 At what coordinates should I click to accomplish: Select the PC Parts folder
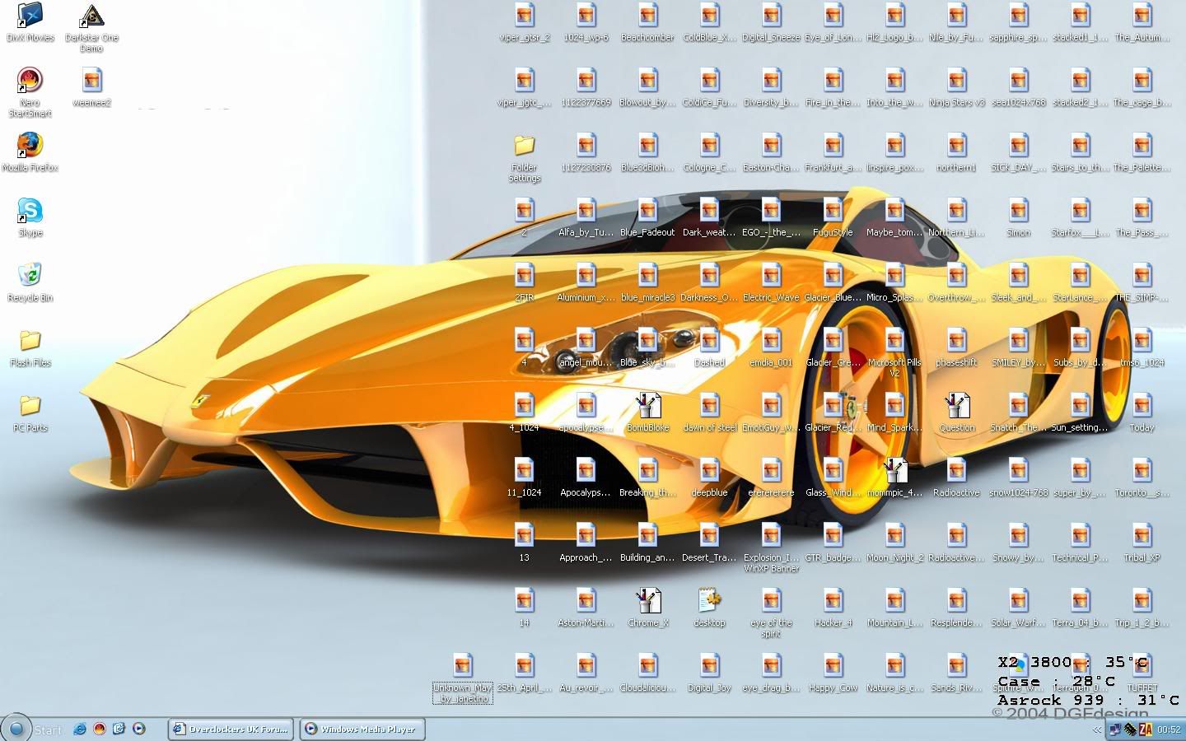point(30,406)
